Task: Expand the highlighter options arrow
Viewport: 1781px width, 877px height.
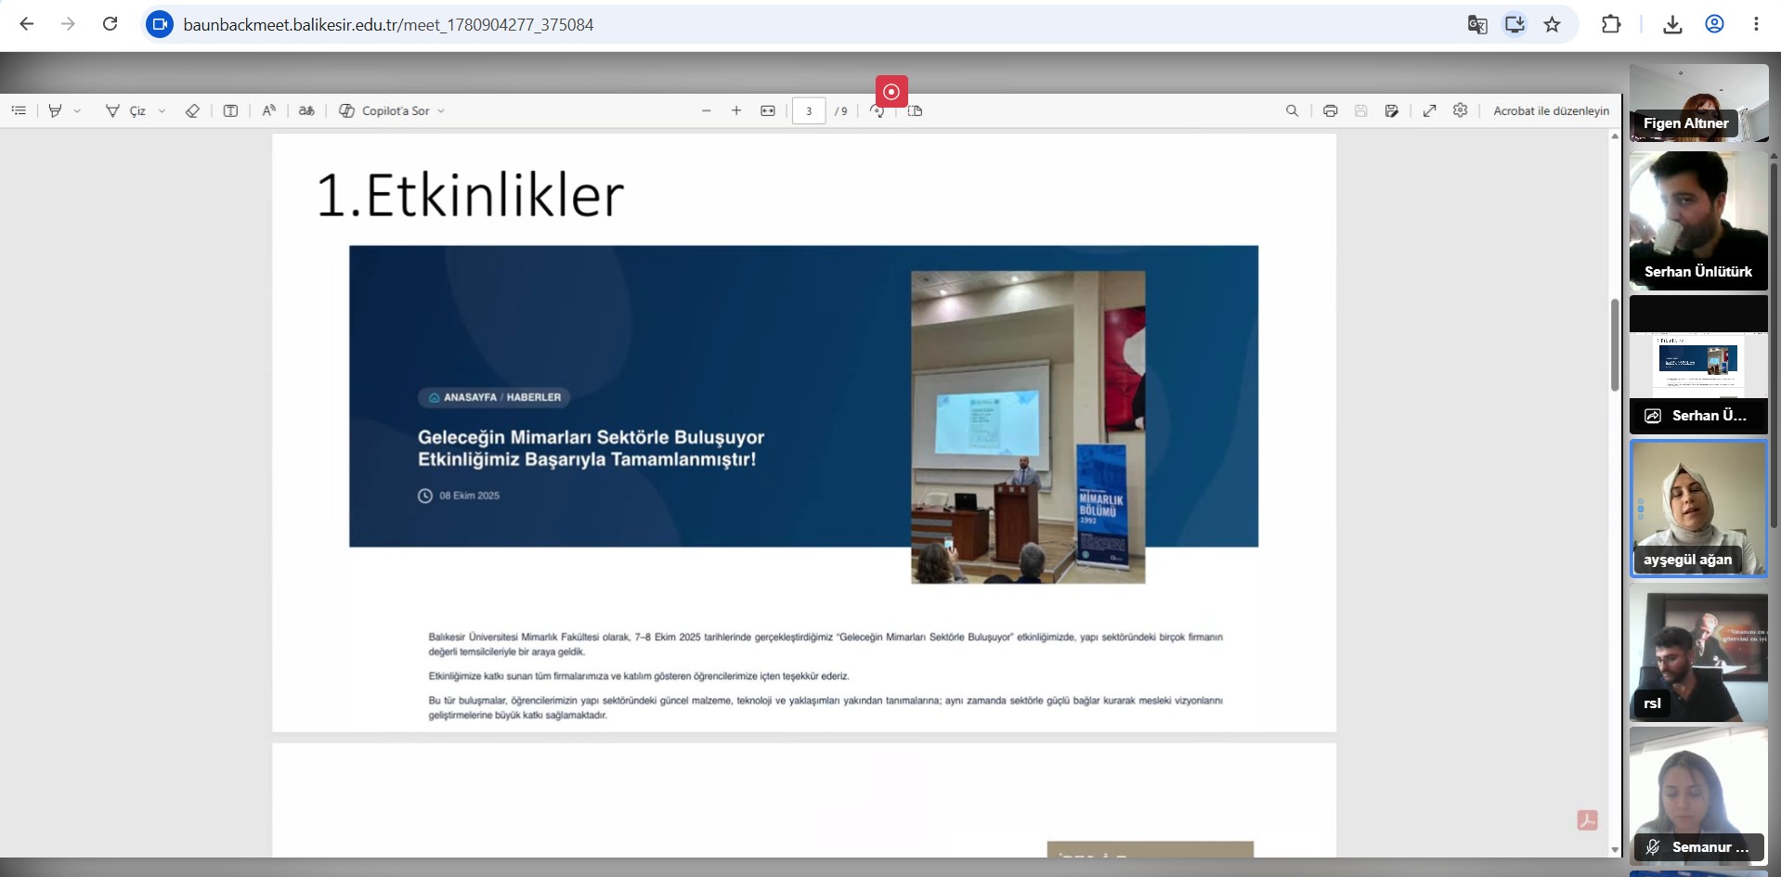Action: [77, 110]
